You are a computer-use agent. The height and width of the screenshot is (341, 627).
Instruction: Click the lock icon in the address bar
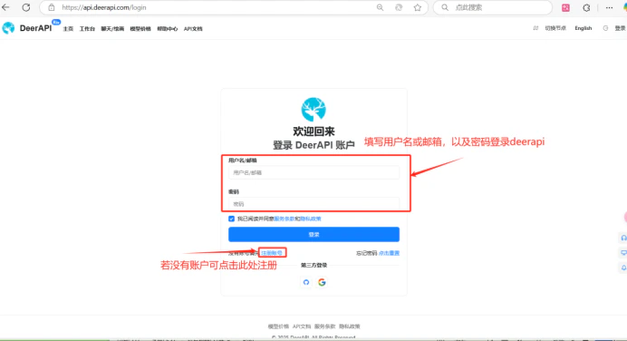pyautogui.click(x=51, y=7)
